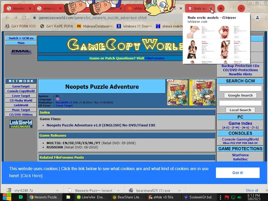Image resolution: width=268 pixels, height=201 pixels.
Task: Click the LinkWorld Hardware logo
Action: pos(21,124)
